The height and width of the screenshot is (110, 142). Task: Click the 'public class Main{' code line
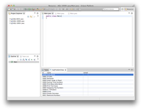pyautogui.click(x=54, y=16)
